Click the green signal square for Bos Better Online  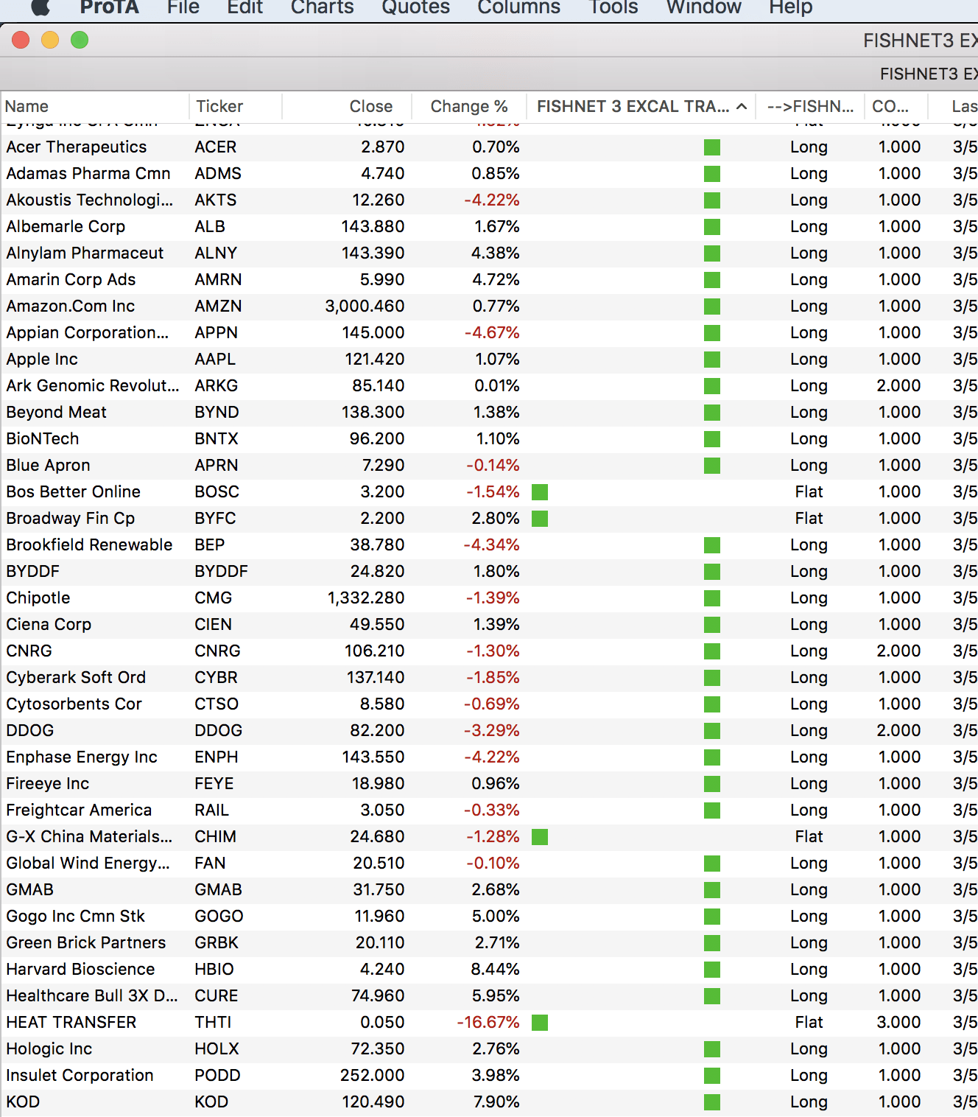(x=540, y=492)
